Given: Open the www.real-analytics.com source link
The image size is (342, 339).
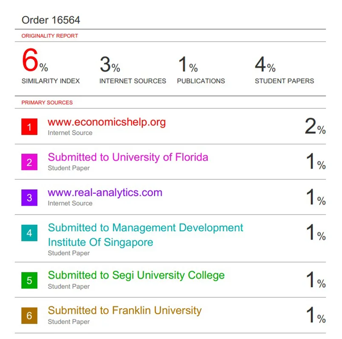Looking at the screenshot, I should pos(105,192).
